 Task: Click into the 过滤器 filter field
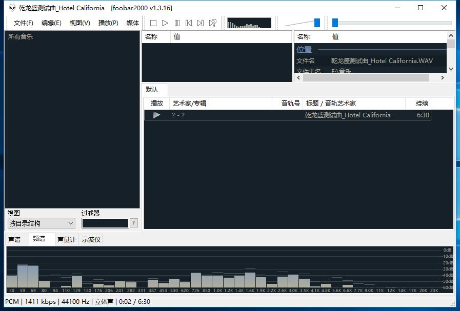click(x=105, y=223)
